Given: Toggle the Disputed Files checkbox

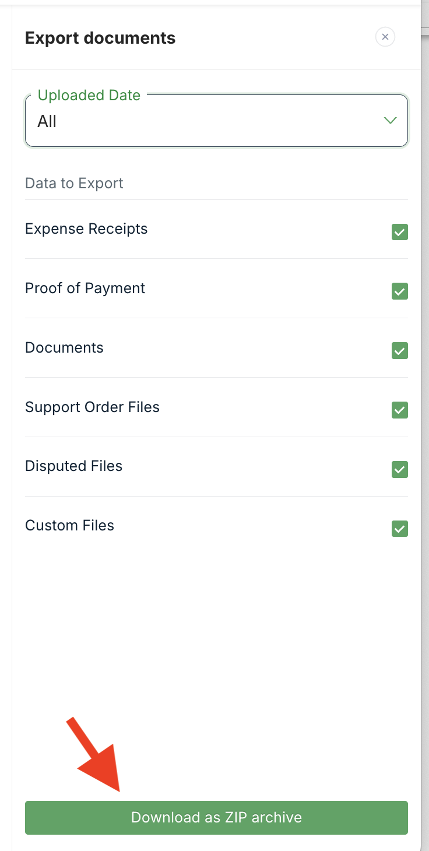Looking at the screenshot, I should (399, 469).
